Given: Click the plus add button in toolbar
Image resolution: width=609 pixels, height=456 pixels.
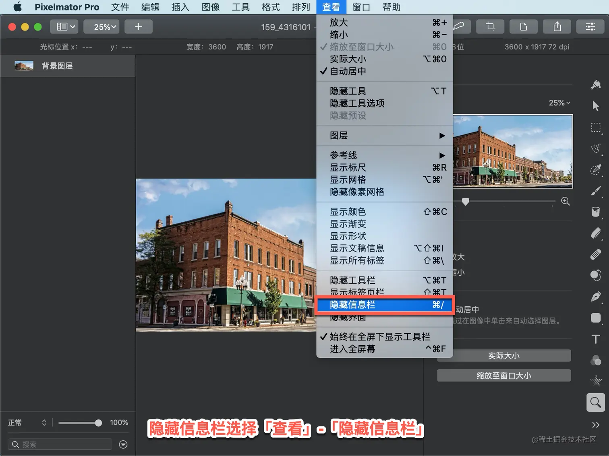Looking at the screenshot, I should 139,27.
